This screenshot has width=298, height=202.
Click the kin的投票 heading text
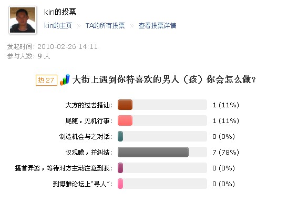tap(60, 12)
